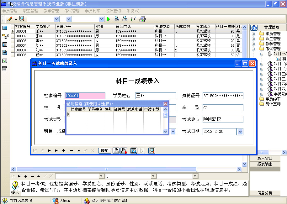Open the bottom filter dropdown showing 1

pos(153,176)
